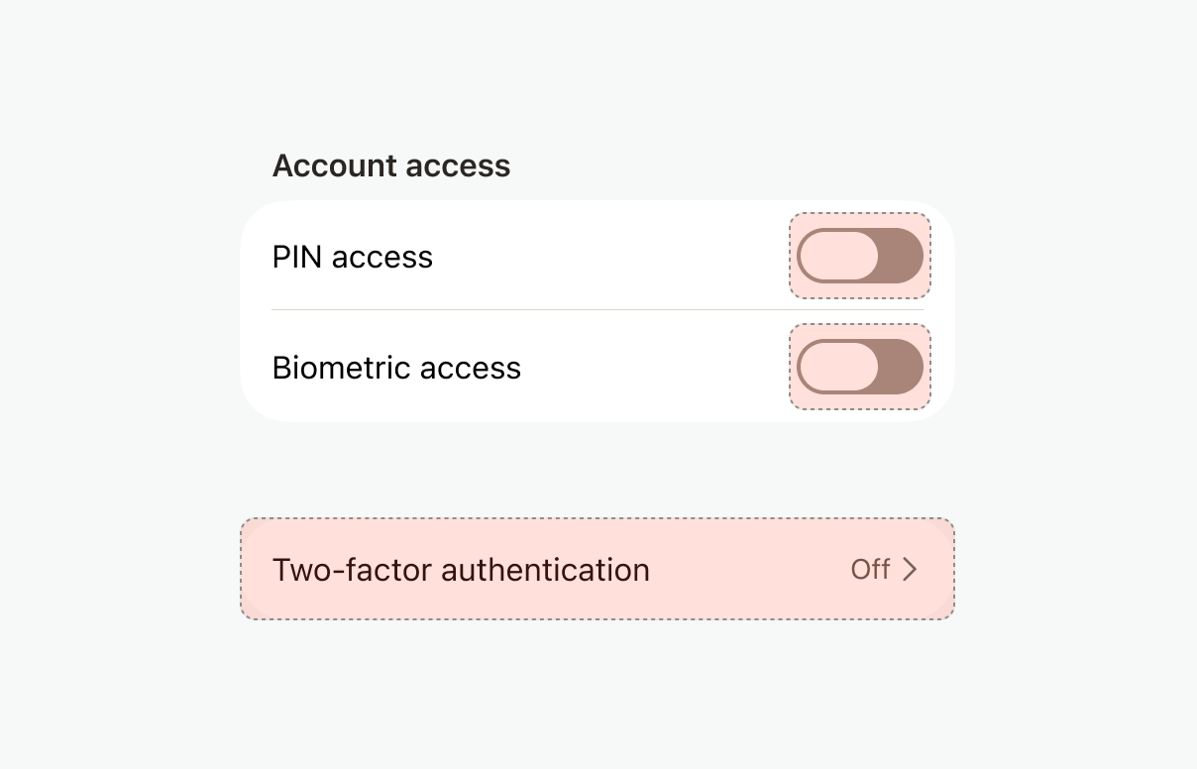Click the Off status for Two-factor authentication
The image size is (1197, 769).
point(870,569)
